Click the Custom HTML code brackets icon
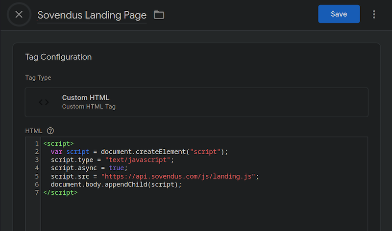The width and height of the screenshot is (392, 231). tap(44, 102)
